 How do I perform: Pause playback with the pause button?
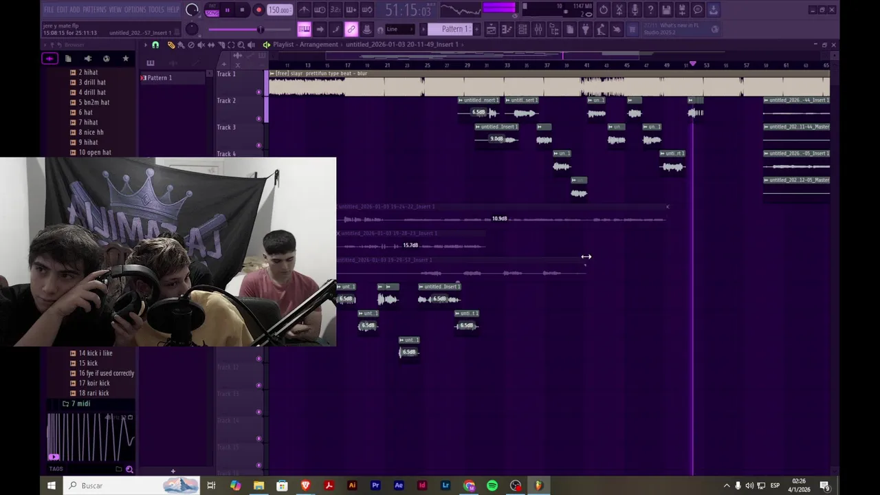coord(227,10)
